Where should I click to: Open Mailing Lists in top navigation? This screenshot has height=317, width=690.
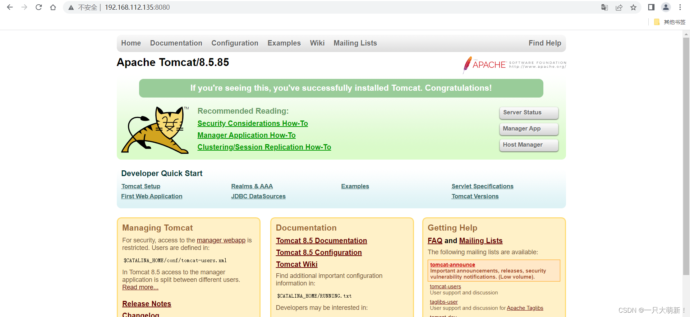(x=355, y=43)
